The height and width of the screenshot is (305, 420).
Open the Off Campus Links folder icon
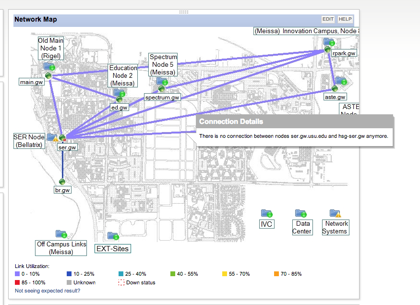pyautogui.click(x=61, y=234)
